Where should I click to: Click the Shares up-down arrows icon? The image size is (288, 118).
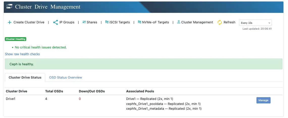84,22
